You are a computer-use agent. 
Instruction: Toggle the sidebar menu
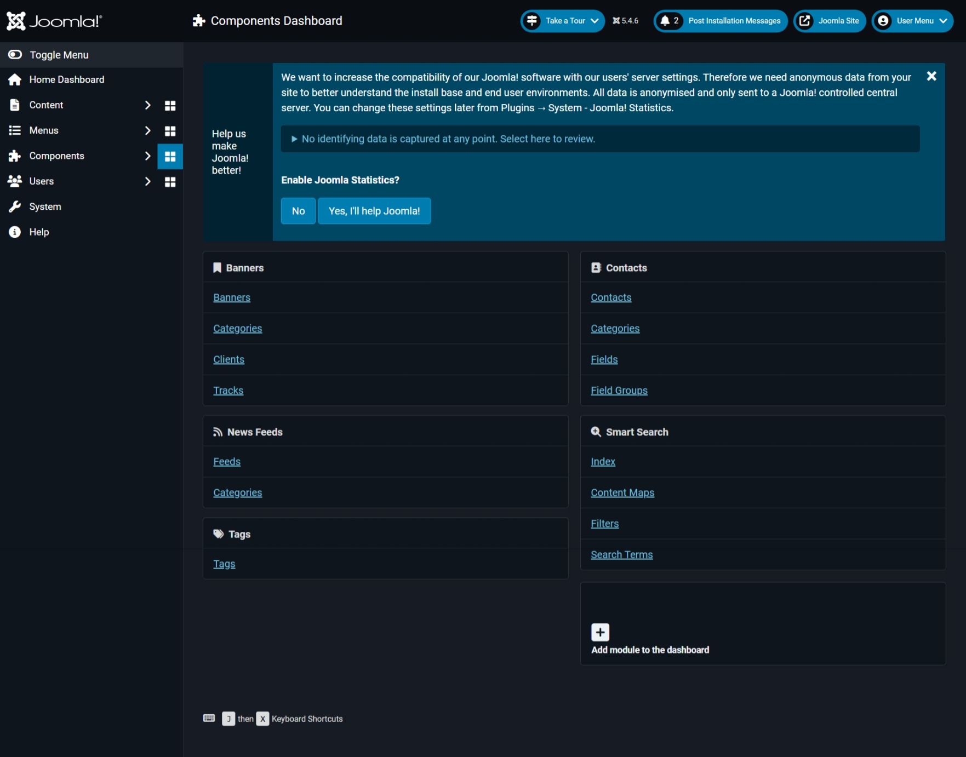pyautogui.click(x=92, y=55)
